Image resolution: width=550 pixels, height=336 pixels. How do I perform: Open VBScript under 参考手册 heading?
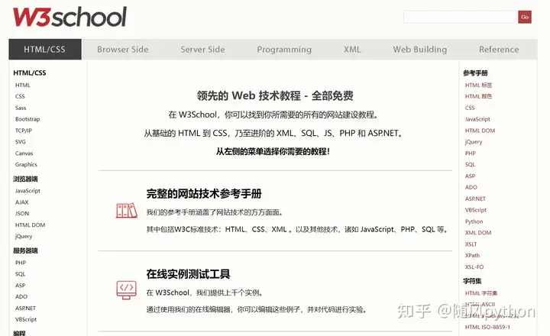476,210
